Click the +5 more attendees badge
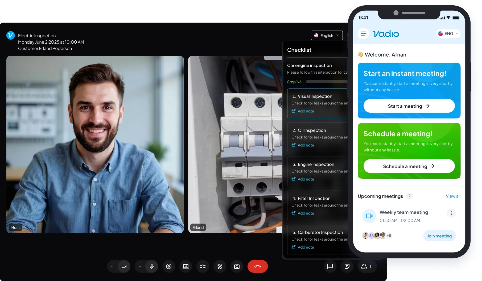482x281 pixels. tap(389, 236)
